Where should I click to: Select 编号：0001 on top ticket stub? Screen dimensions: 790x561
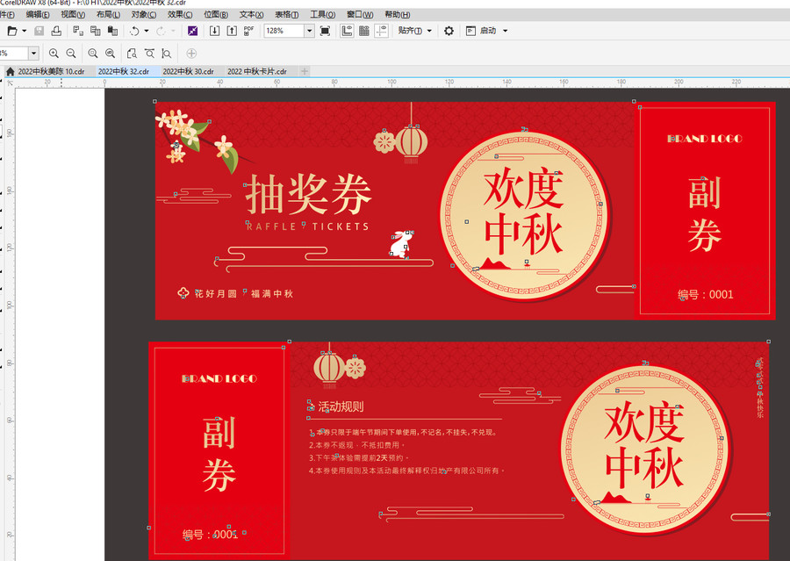point(706,294)
